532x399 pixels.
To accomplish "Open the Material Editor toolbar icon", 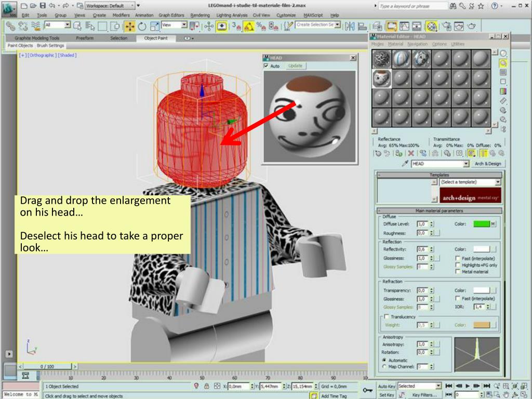I will (431, 26).
